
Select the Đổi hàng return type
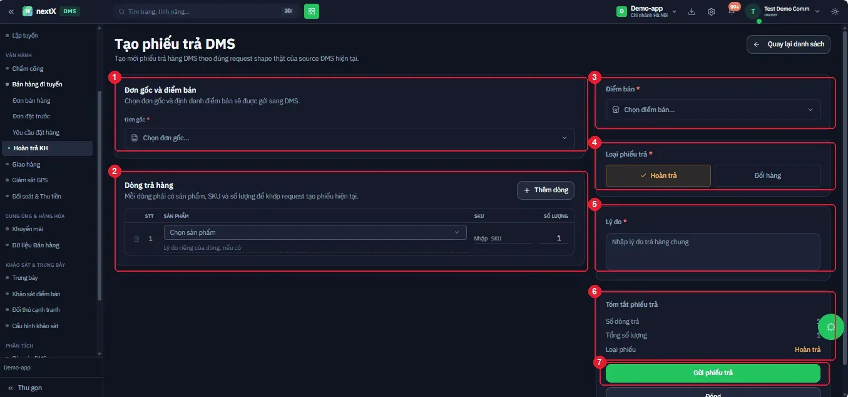767,176
